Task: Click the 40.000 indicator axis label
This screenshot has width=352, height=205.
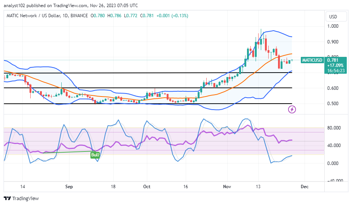Action: coord(334,146)
